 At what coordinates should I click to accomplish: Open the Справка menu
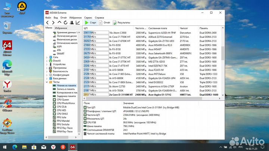point(99,18)
